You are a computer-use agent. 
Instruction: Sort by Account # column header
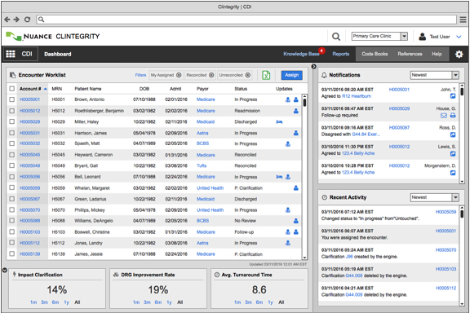[x=33, y=89]
